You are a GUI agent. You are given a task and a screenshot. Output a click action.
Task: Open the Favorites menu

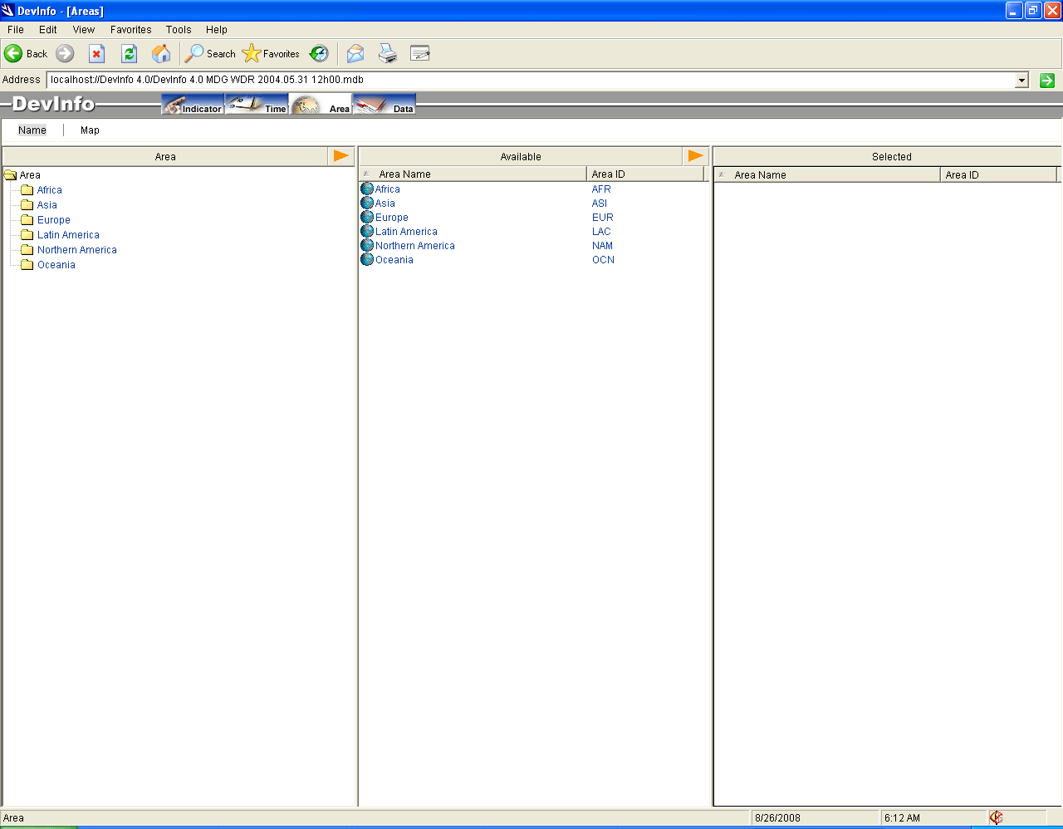pos(131,30)
